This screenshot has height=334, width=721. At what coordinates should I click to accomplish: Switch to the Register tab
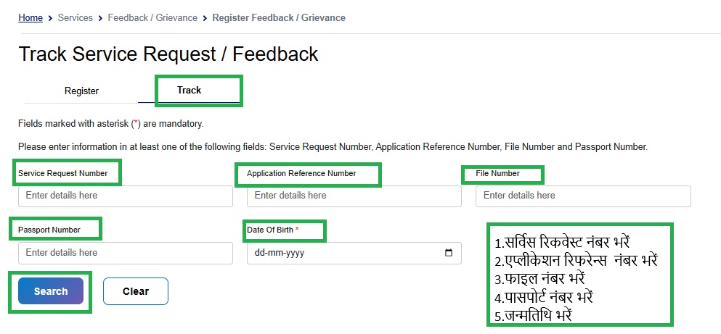pyautogui.click(x=81, y=91)
